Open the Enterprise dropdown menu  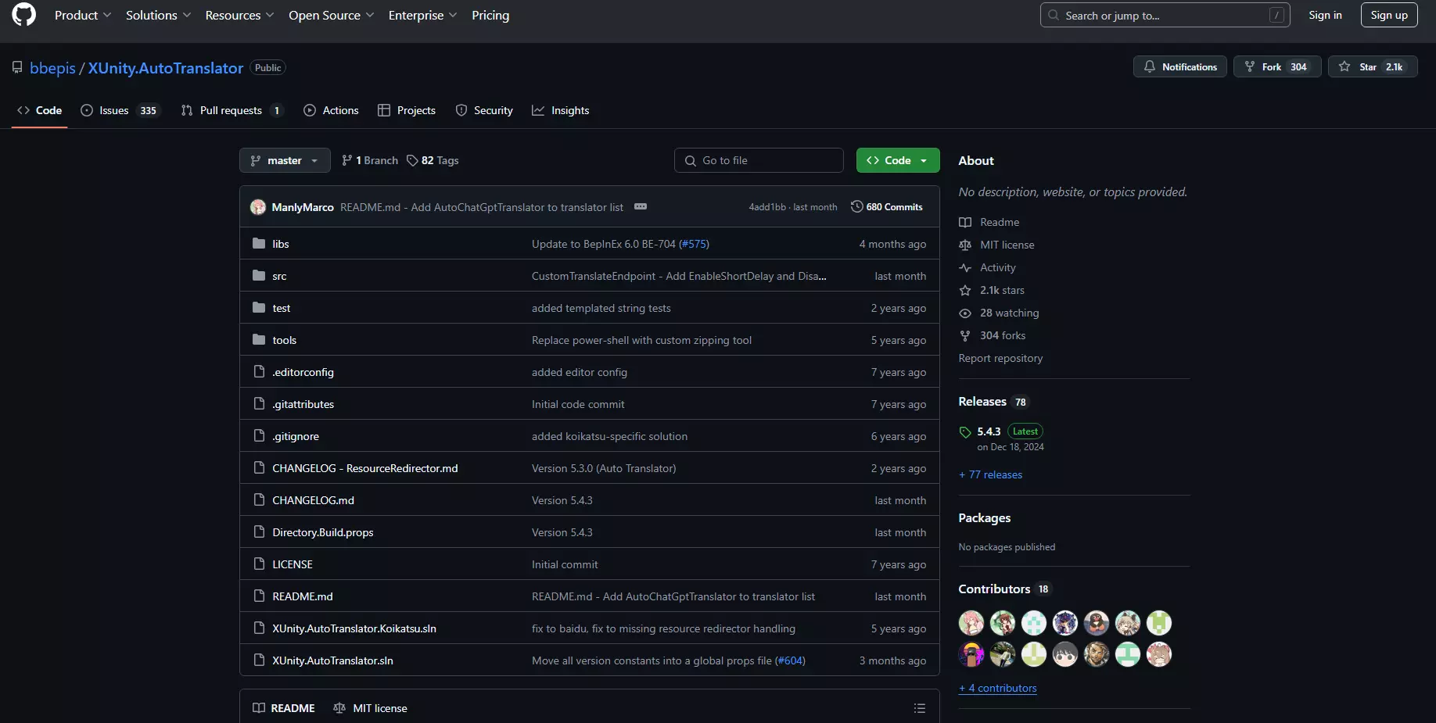422,15
